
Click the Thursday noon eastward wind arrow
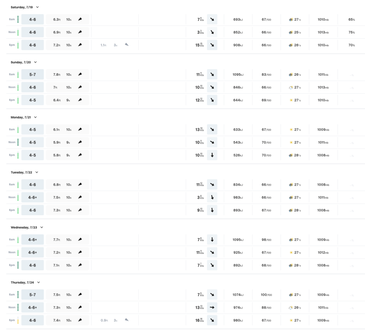(x=212, y=307)
